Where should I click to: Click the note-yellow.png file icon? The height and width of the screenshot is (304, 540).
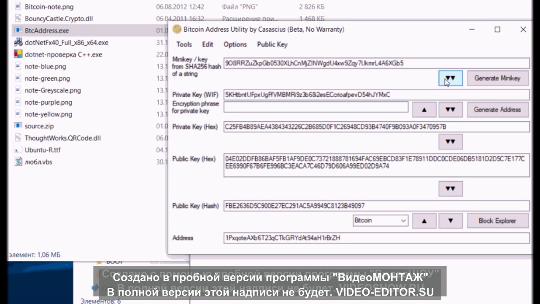tap(18, 114)
